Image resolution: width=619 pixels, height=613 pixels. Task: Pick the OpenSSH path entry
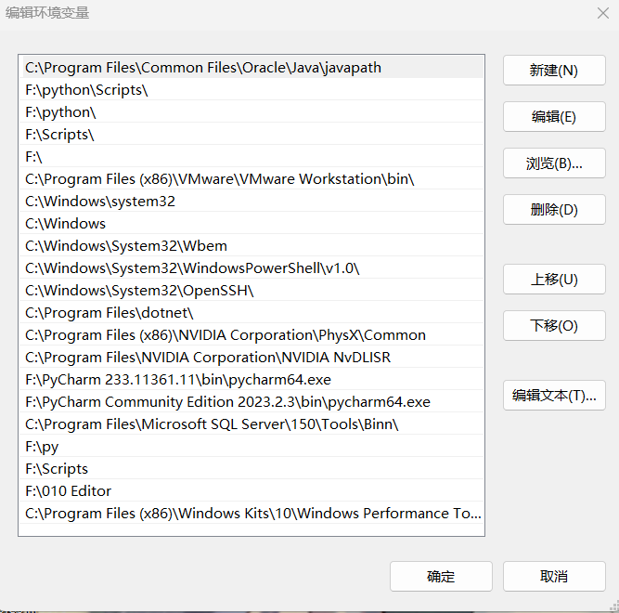click(x=139, y=291)
